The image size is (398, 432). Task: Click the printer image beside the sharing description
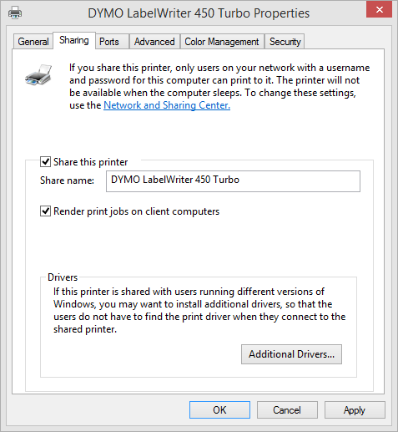[38, 74]
